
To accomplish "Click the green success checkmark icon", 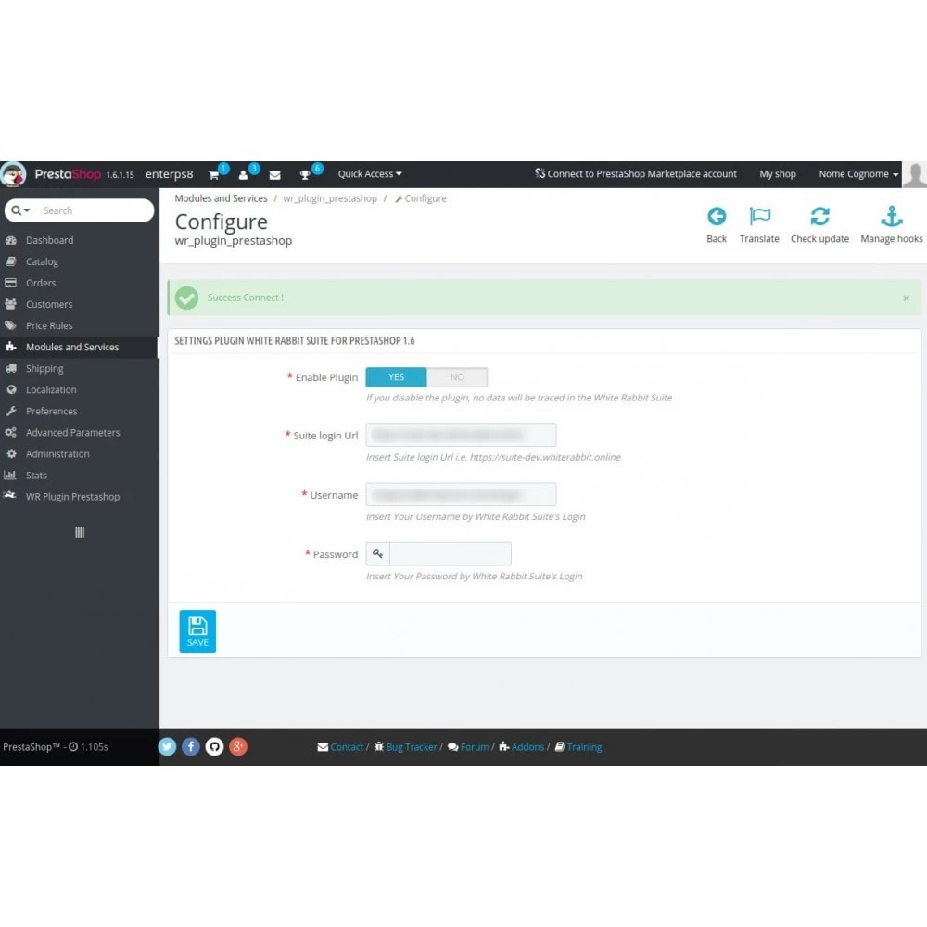I will click(187, 298).
